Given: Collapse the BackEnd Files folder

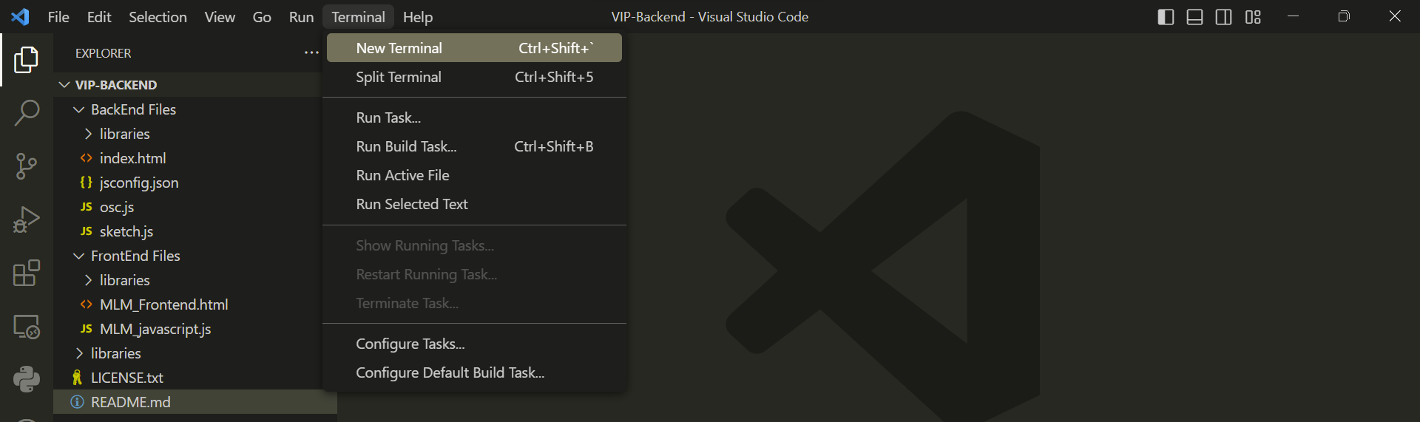Looking at the screenshot, I should click(79, 109).
